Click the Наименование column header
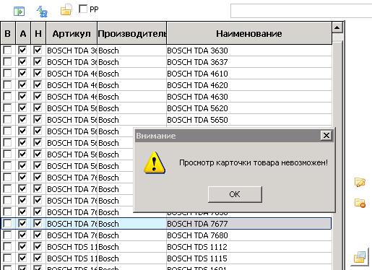This screenshot has width=372, height=270. [249, 33]
